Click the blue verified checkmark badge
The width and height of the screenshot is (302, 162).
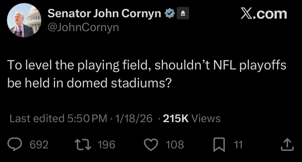point(170,14)
